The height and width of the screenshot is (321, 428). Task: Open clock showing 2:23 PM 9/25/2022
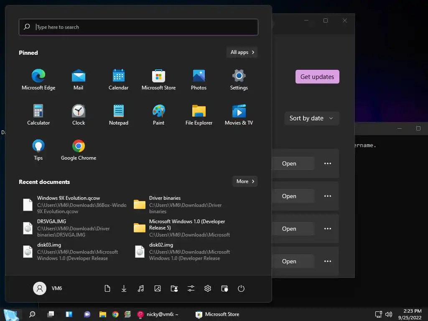410,314
